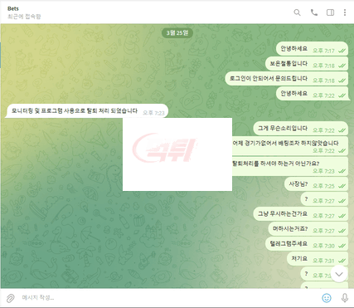Screen dimensions: 354x308
Task: Select the 그게 무슨소리입니다 message
Action: click(x=301, y=129)
